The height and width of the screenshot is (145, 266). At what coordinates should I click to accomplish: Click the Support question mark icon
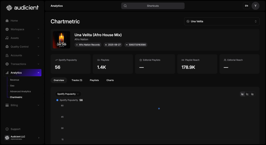click(x=7, y=129)
